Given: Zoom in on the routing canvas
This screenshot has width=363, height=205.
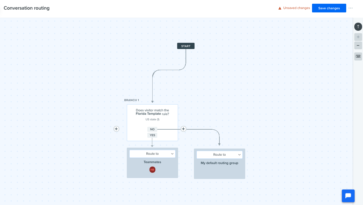Looking at the screenshot, I should [x=358, y=37].
